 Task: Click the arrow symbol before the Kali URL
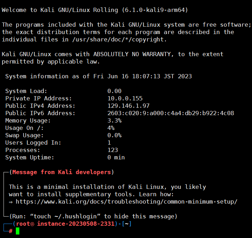coord(11,201)
